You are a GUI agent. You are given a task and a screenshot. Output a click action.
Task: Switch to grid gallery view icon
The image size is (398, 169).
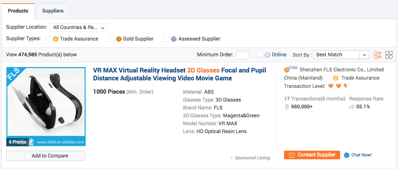[x=389, y=55]
